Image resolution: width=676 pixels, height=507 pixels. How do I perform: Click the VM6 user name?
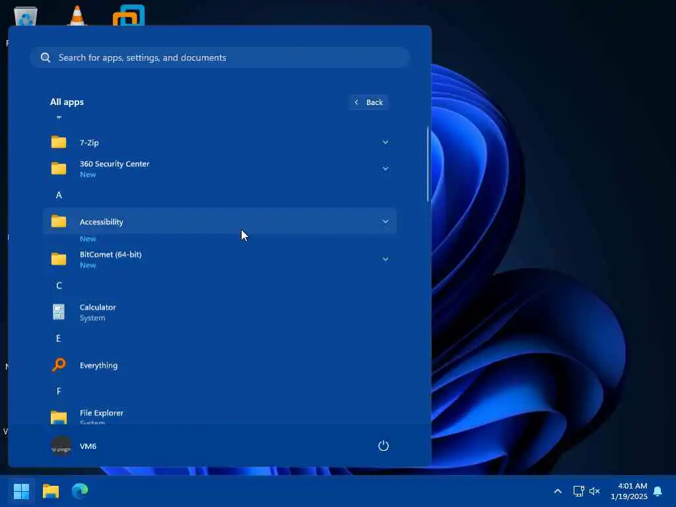click(88, 446)
